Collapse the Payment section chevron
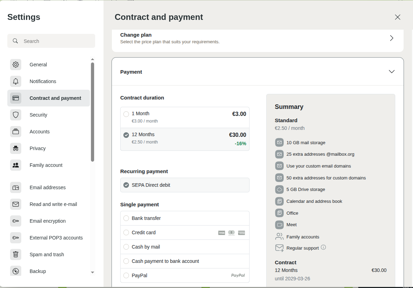This screenshot has height=288, width=413. pyautogui.click(x=391, y=72)
